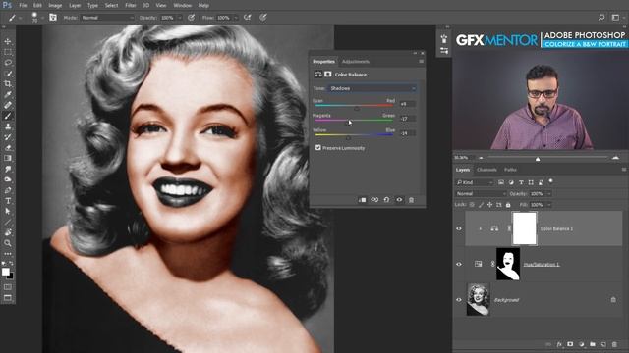Select the Rectangular Marquee tool
The height and width of the screenshot is (353, 629).
point(8,52)
